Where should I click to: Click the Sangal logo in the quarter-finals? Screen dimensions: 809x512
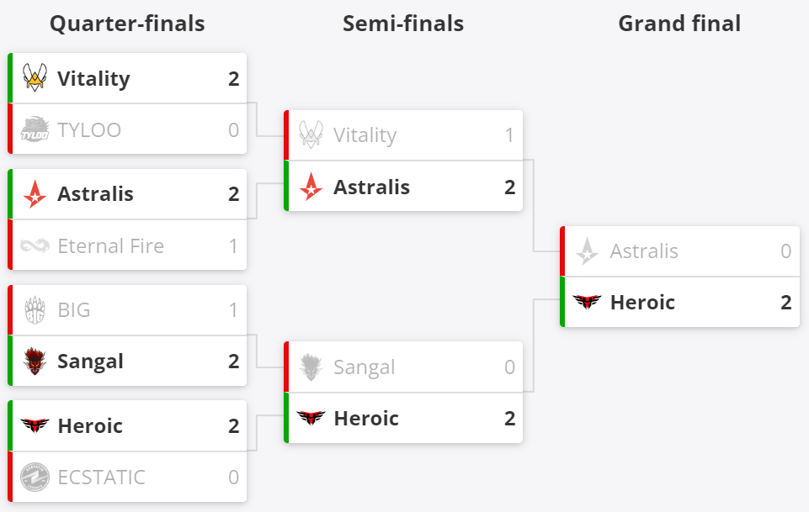[x=35, y=362]
